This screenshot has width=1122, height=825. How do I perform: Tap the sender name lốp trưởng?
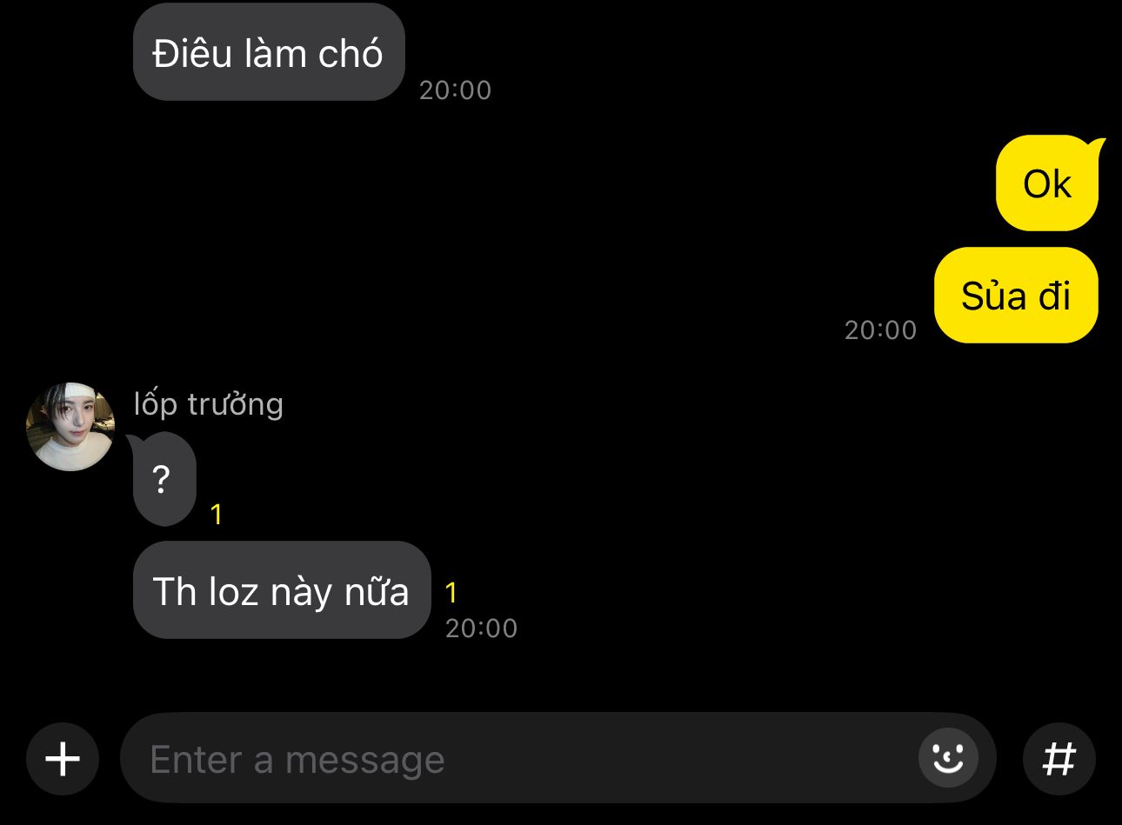[x=209, y=404]
